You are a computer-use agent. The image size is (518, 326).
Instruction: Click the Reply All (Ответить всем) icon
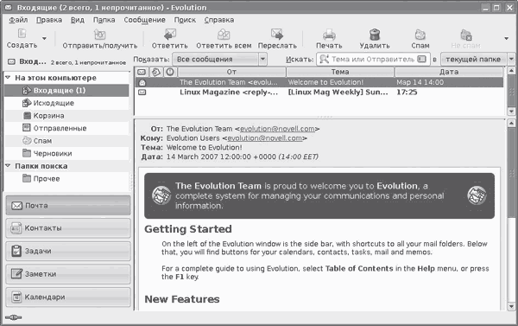(x=224, y=34)
